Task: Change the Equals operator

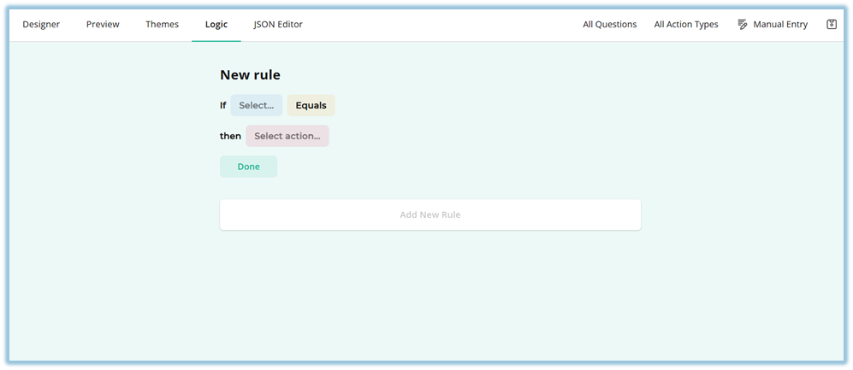Action: [311, 106]
